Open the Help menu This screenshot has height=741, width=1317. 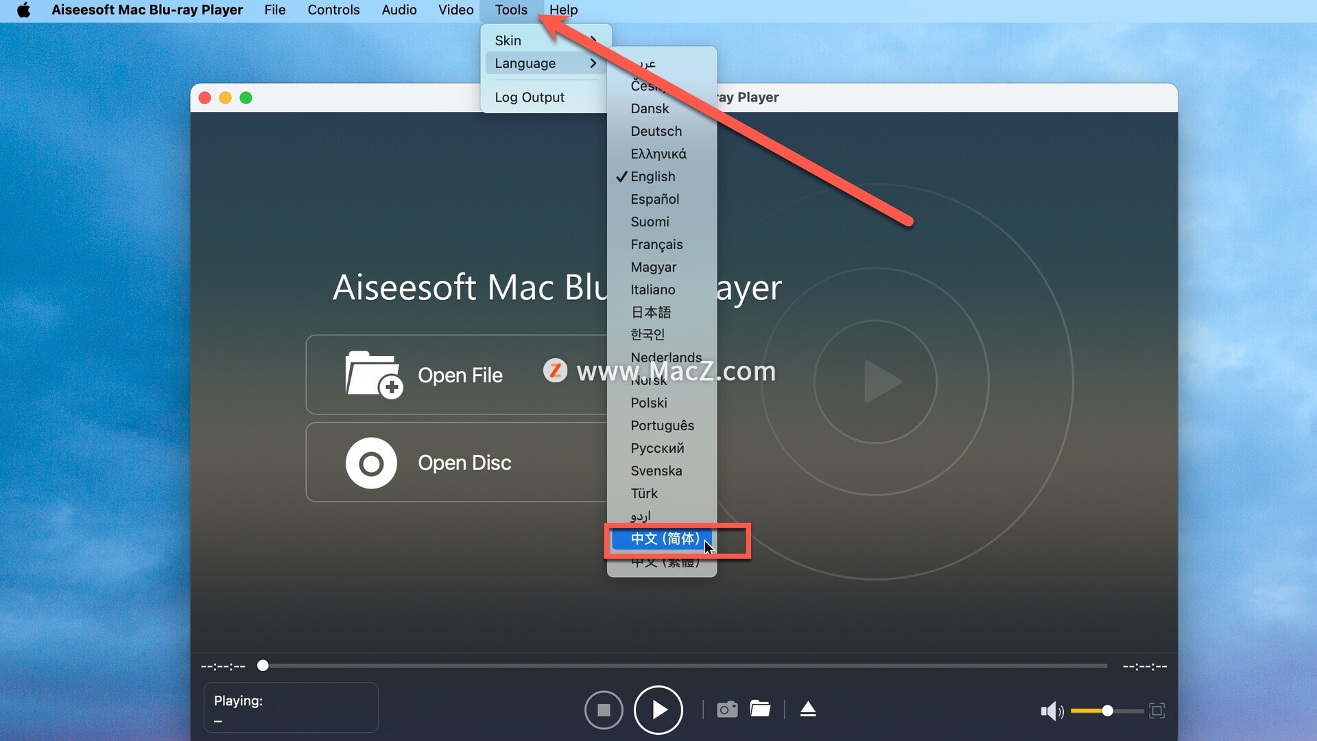(x=563, y=10)
